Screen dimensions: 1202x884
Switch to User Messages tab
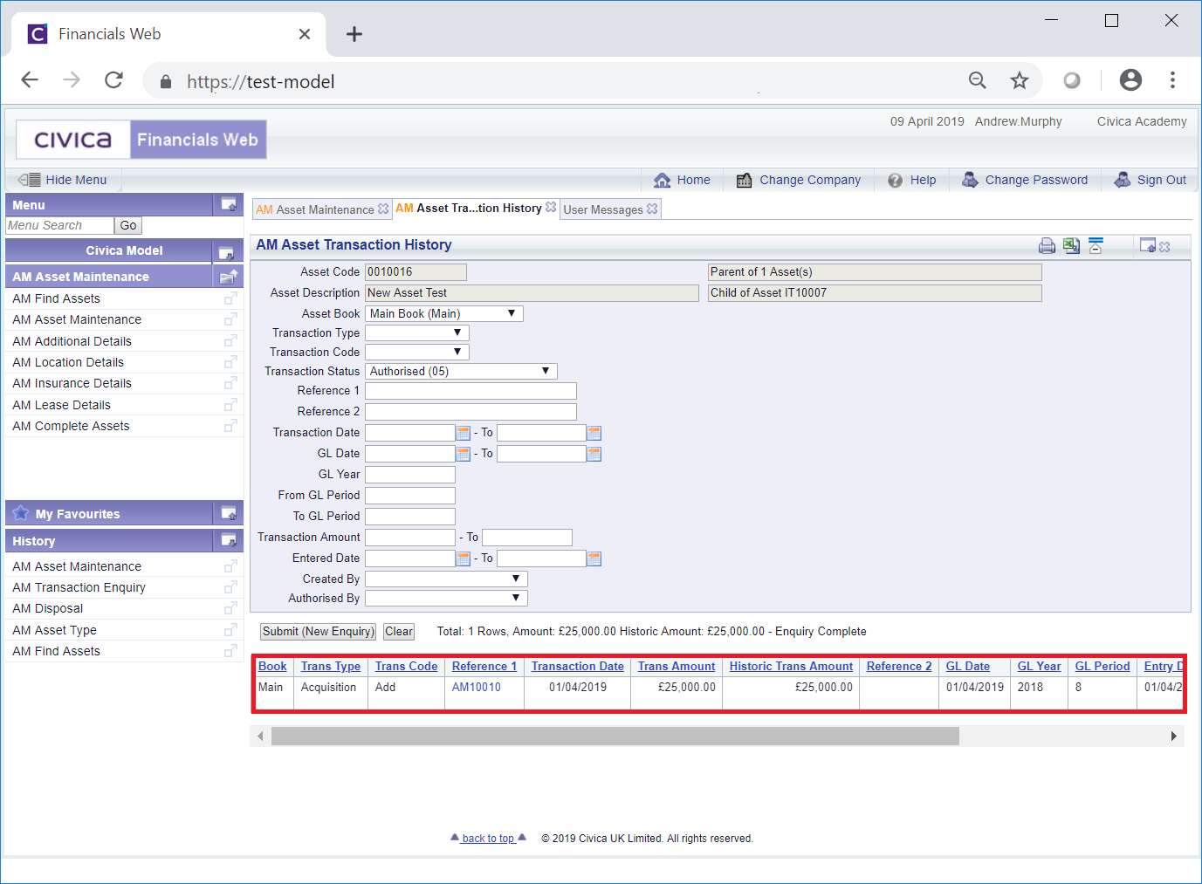tap(603, 209)
